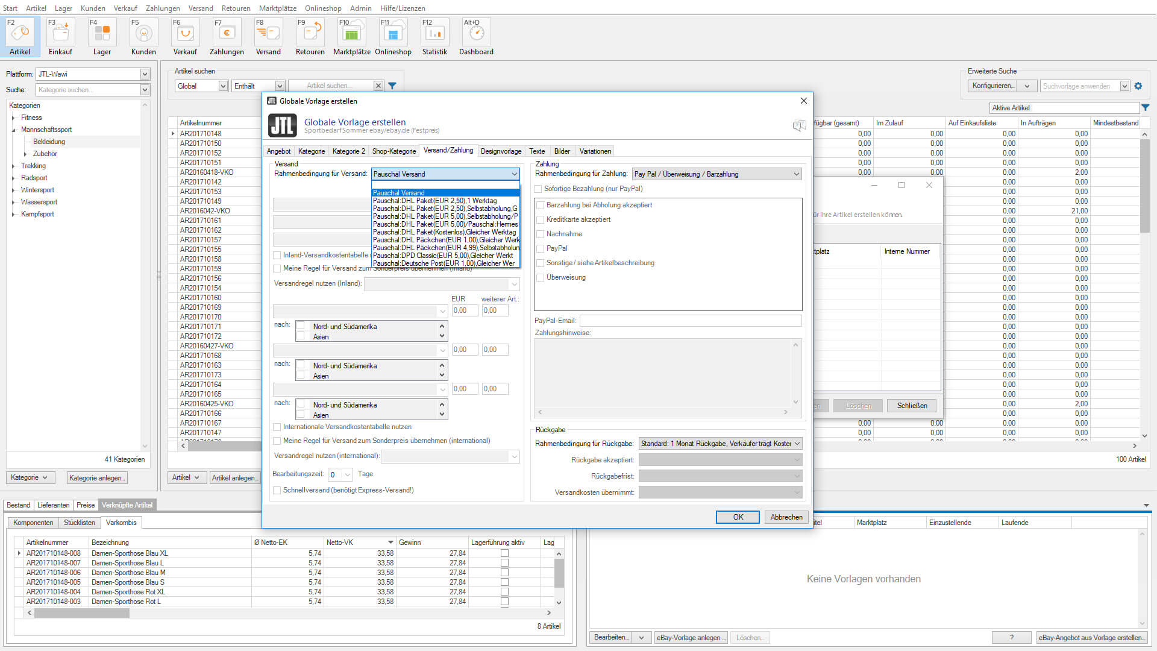Viewport: 1157px width, 651px height.
Task: Click the blue filter funnel next to article search
Action: tap(392, 86)
